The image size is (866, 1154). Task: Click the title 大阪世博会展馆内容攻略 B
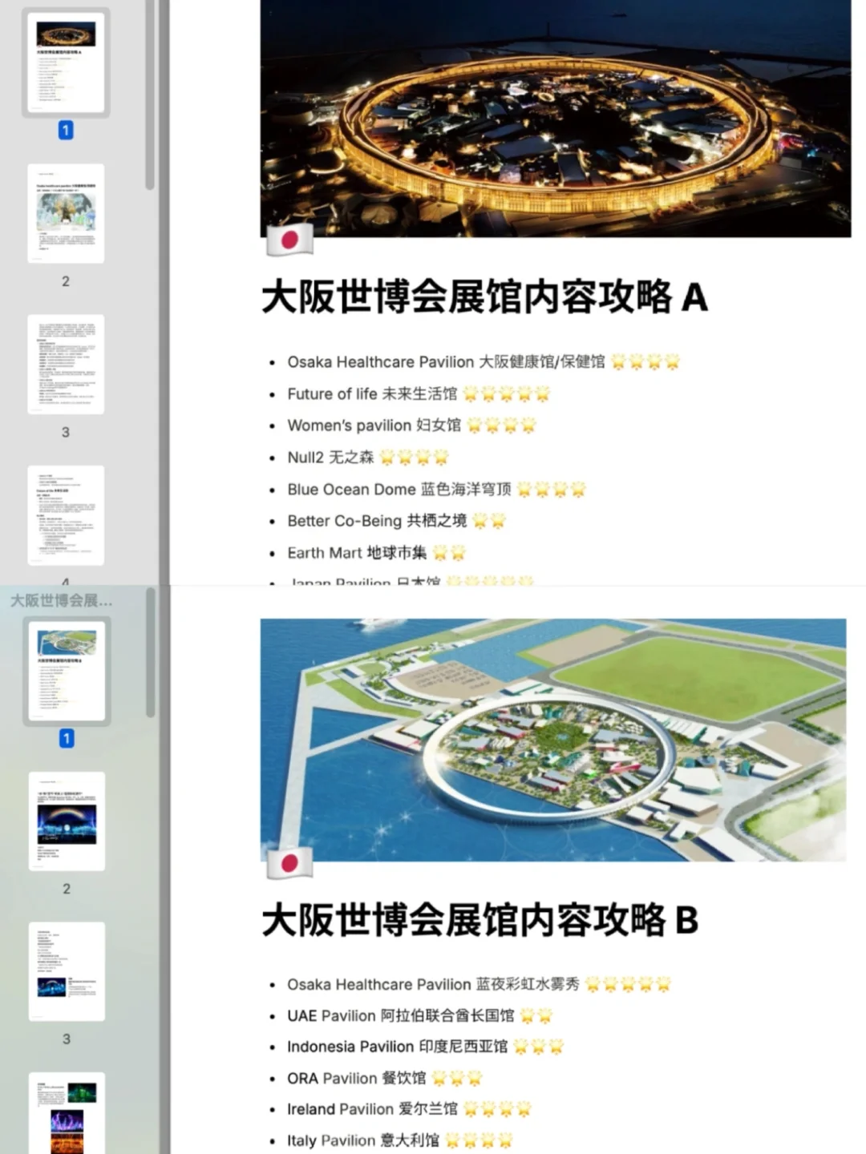pos(480,920)
